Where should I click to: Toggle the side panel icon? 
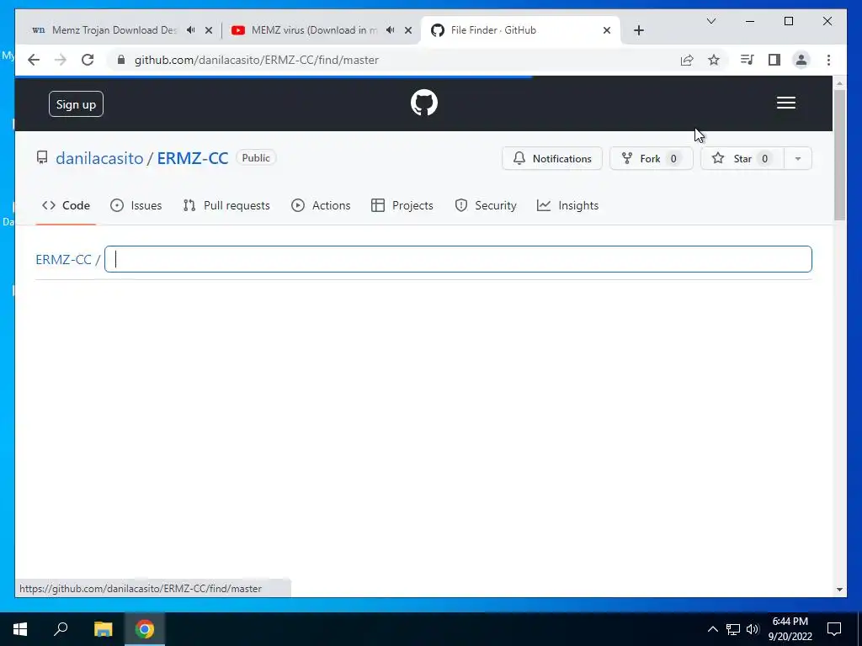(x=774, y=60)
